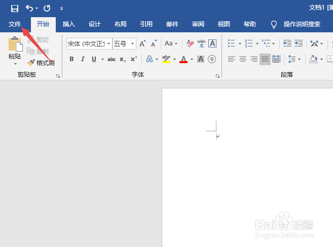Image resolution: width=333 pixels, height=247 pixels.
Task: Click the Grow Font icon
Action: click(142, 43)
